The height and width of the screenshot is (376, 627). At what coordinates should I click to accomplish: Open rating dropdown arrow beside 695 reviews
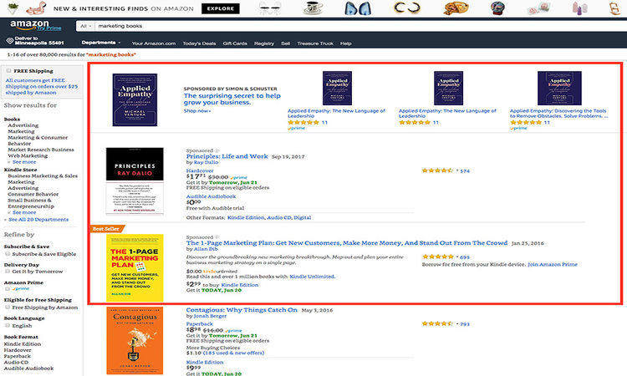[457, 257]
